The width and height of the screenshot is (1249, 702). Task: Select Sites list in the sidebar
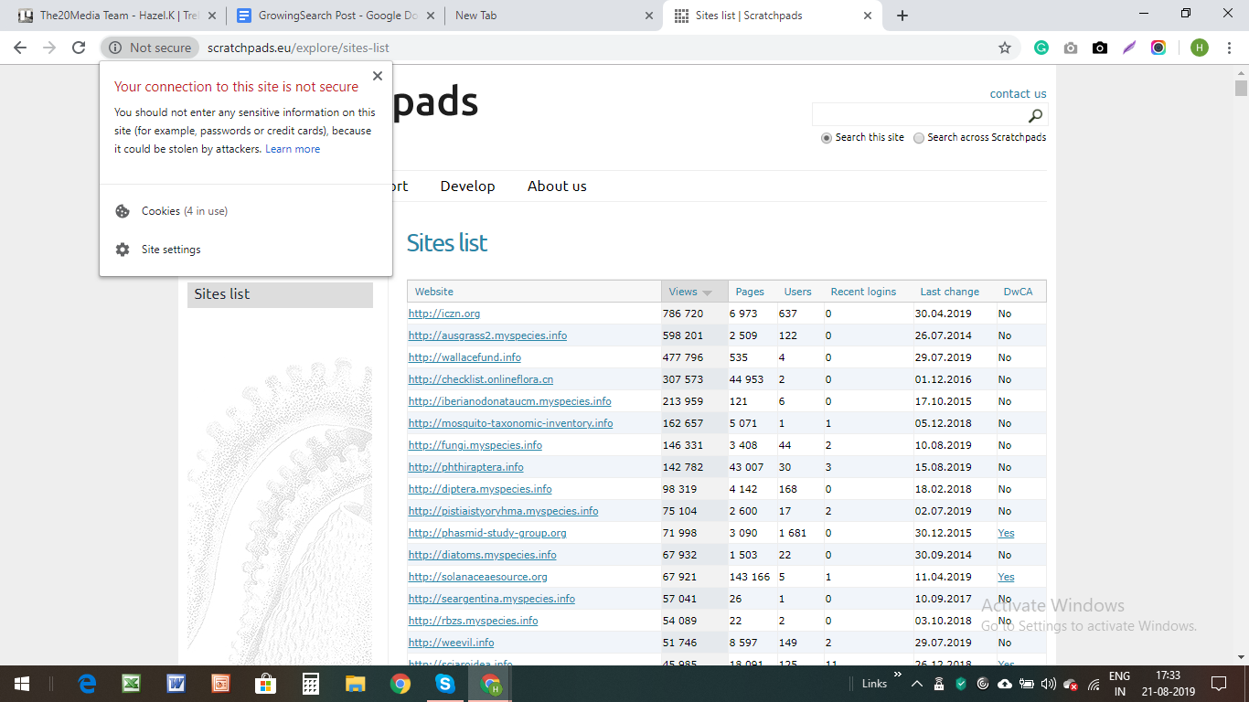280,294
